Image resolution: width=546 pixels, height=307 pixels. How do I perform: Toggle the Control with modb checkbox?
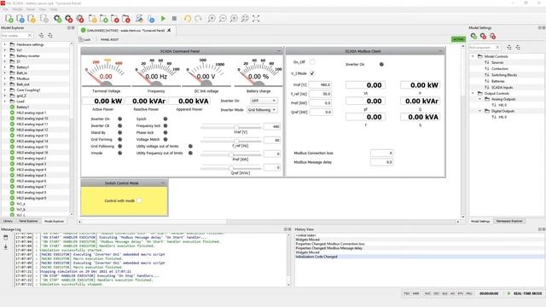point(139,200)
